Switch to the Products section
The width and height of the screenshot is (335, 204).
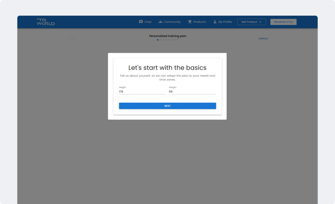[200, 22]
